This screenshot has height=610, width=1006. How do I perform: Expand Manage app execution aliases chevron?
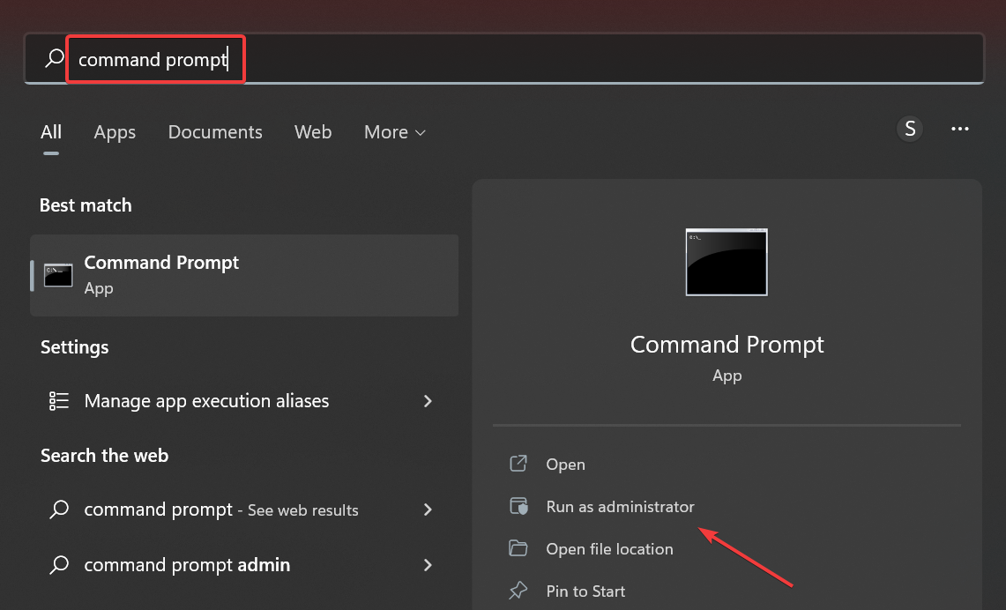coord(428,401)
